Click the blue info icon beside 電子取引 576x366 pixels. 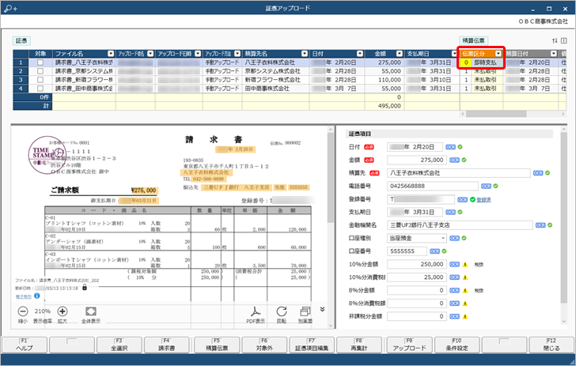pyautogui.click(x=36, y=296)
